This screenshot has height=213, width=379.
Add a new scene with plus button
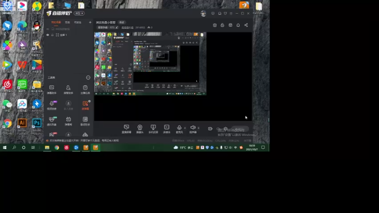click(x=90, y=22)
